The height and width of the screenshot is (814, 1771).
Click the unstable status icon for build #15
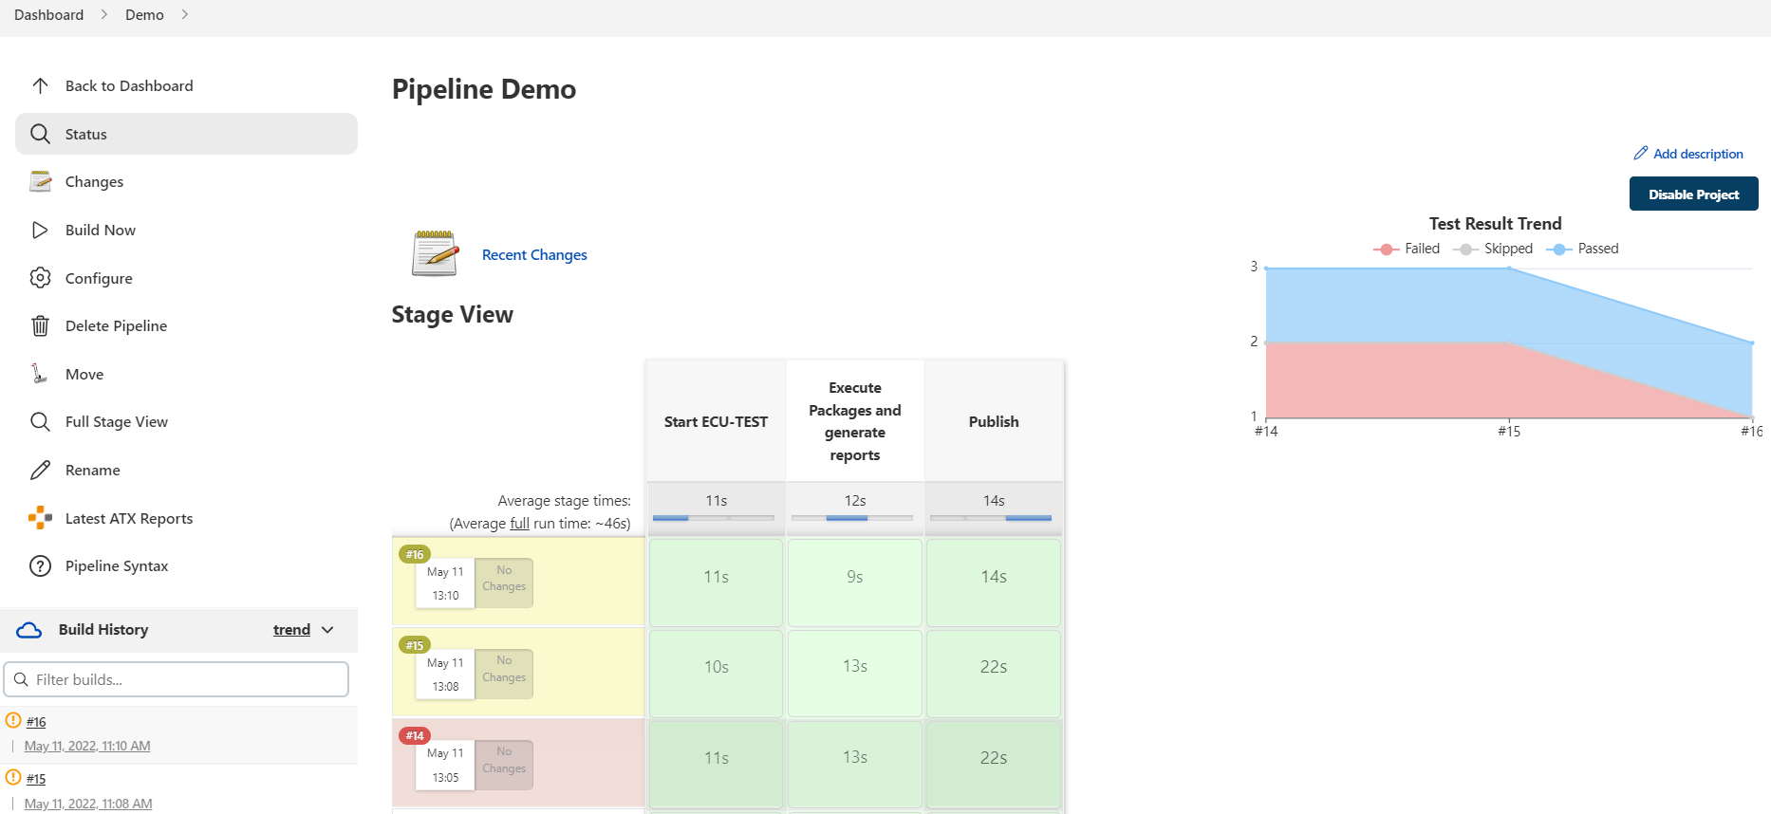[13, 777]
